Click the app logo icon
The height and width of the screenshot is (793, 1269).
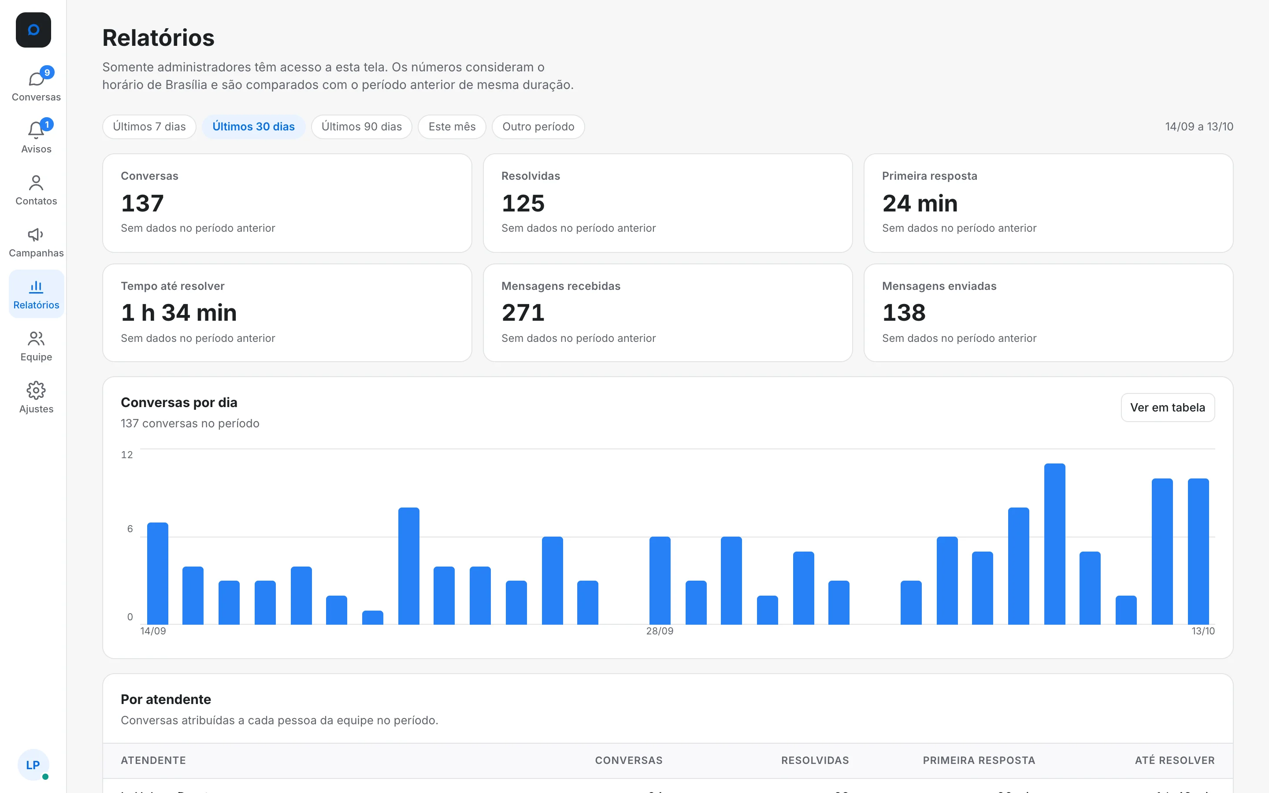point(33,30)
